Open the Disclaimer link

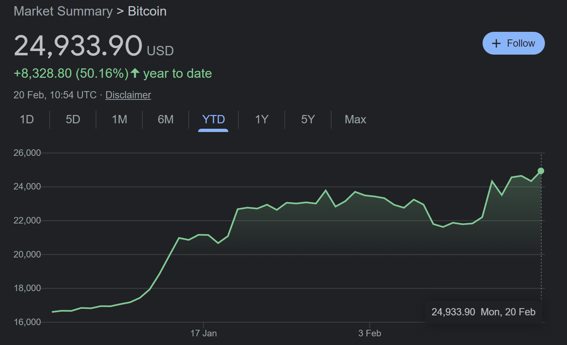click(128, 95)
